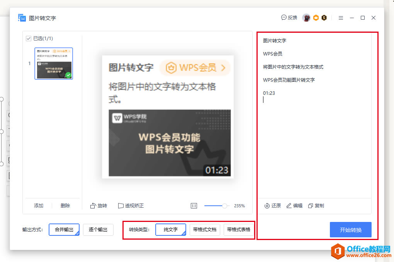Choose 纯文字 conversion type
This screenshot has width=394, height=262.
[x=171, y=230]
